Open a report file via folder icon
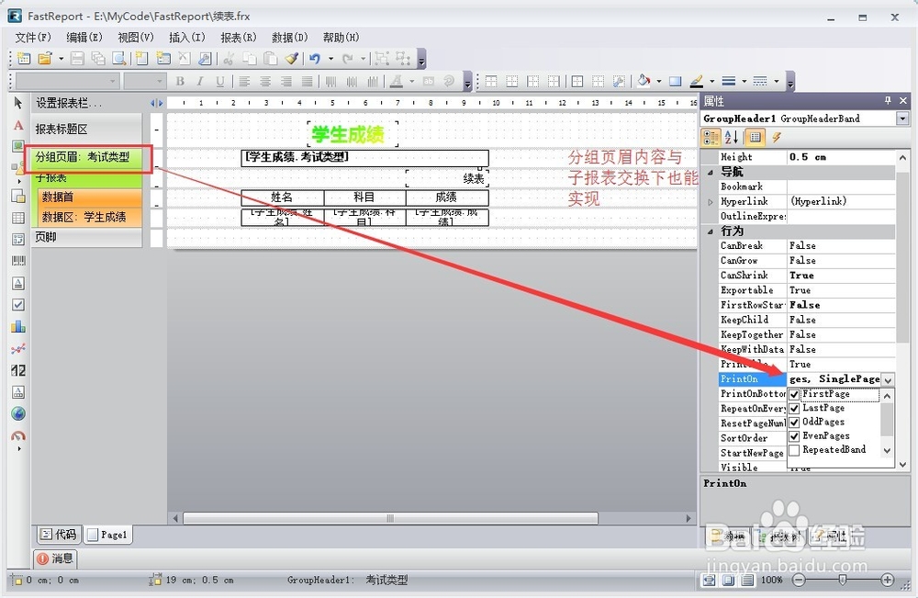Image resolution: width=918 pixels, height=598 pixels. [x=44, y=58]
